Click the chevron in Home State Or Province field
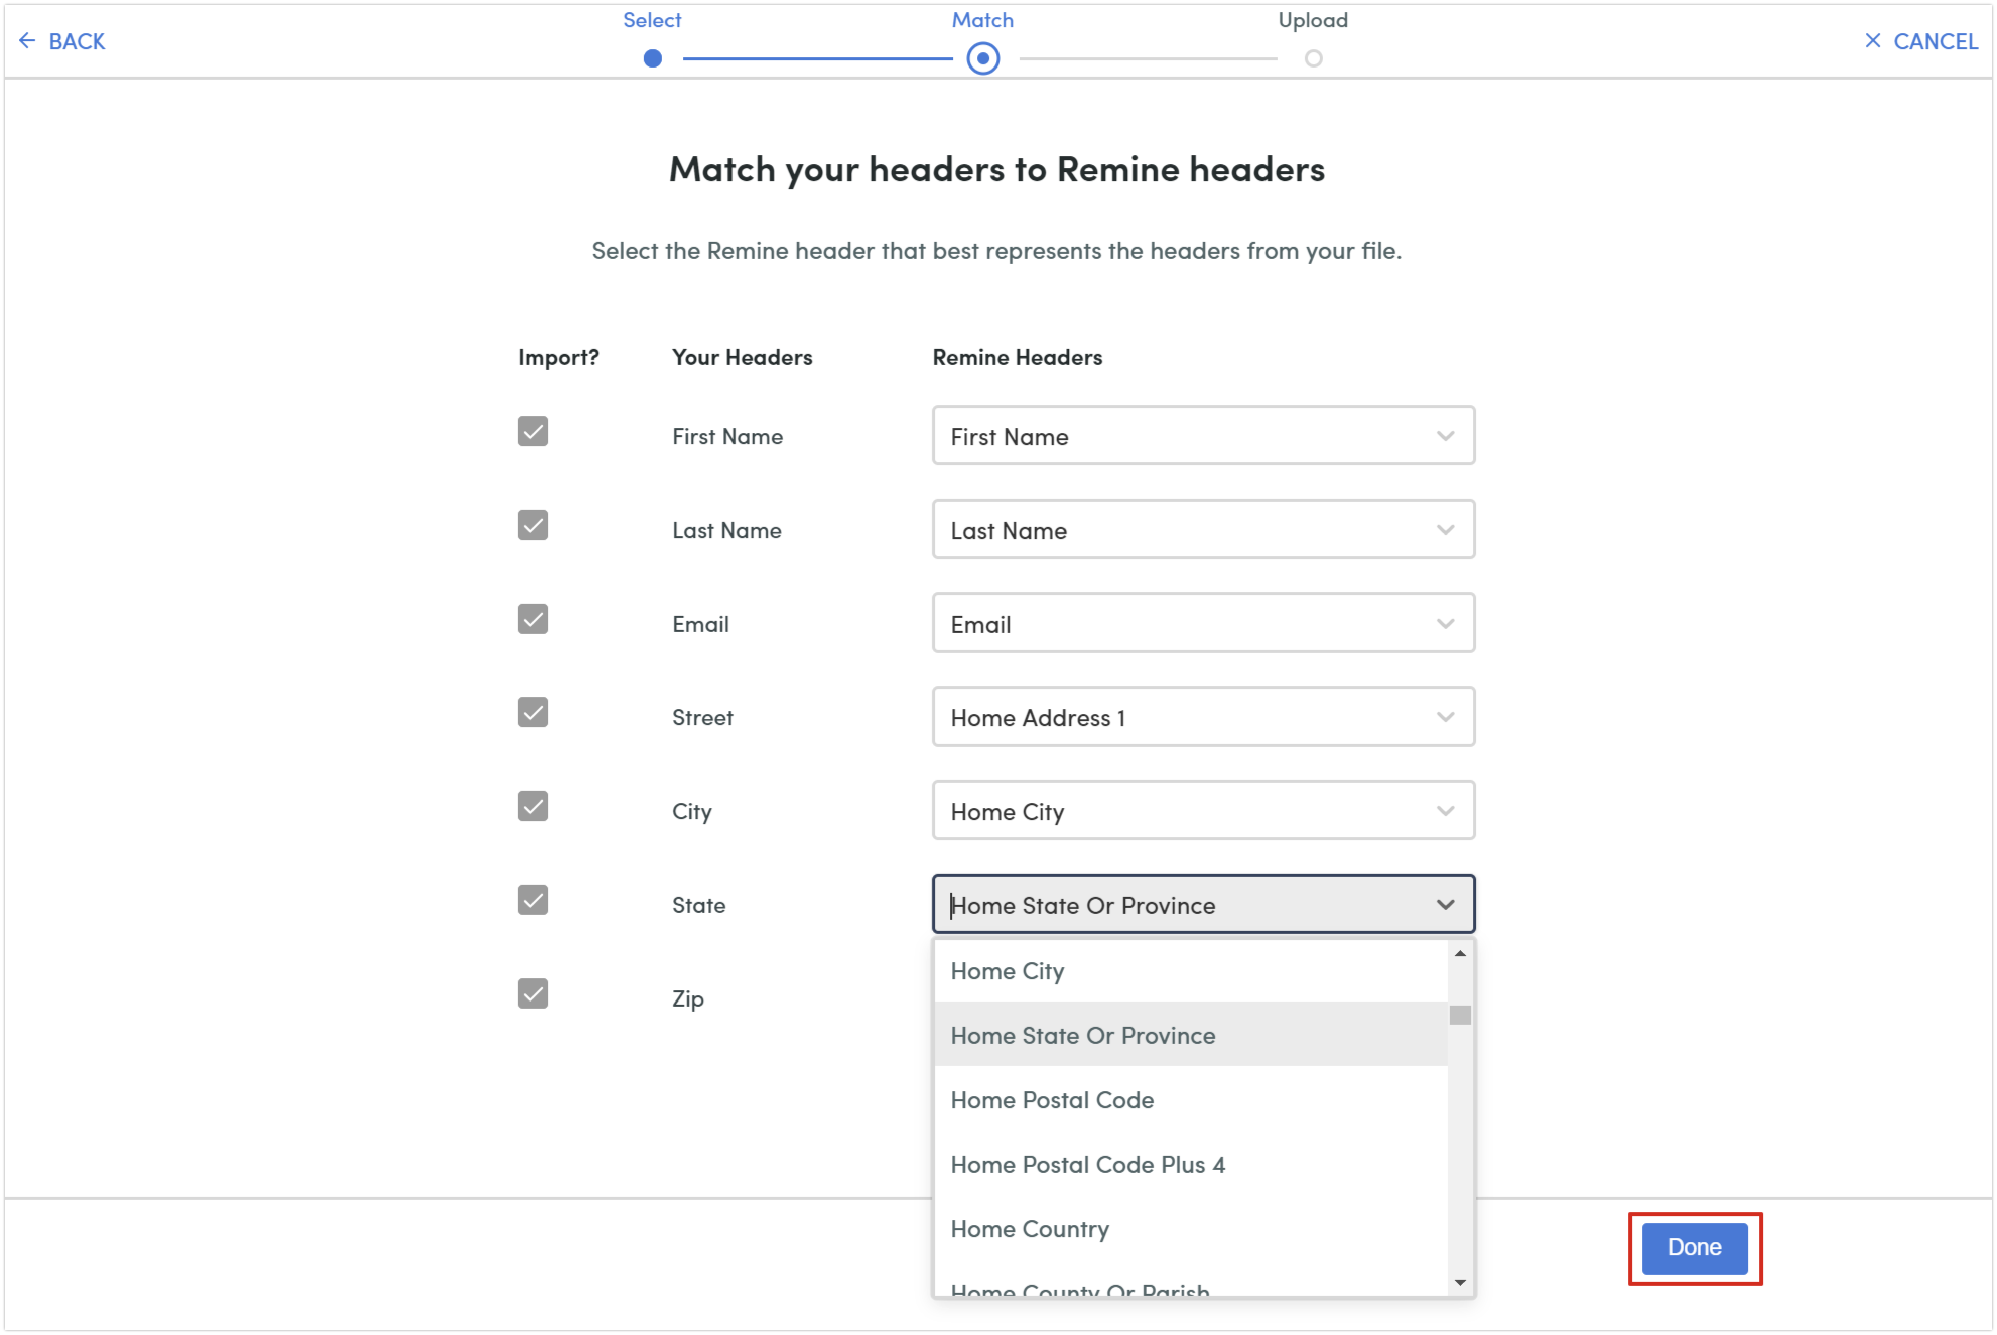The width and height of the screenshot is (1997, 1335). [1445, 904]
